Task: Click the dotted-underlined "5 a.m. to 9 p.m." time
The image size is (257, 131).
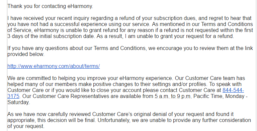Action: (173, 96)
